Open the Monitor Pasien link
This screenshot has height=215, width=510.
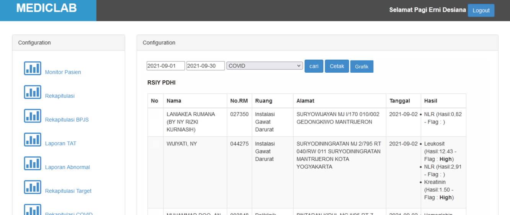pos(63,72)
